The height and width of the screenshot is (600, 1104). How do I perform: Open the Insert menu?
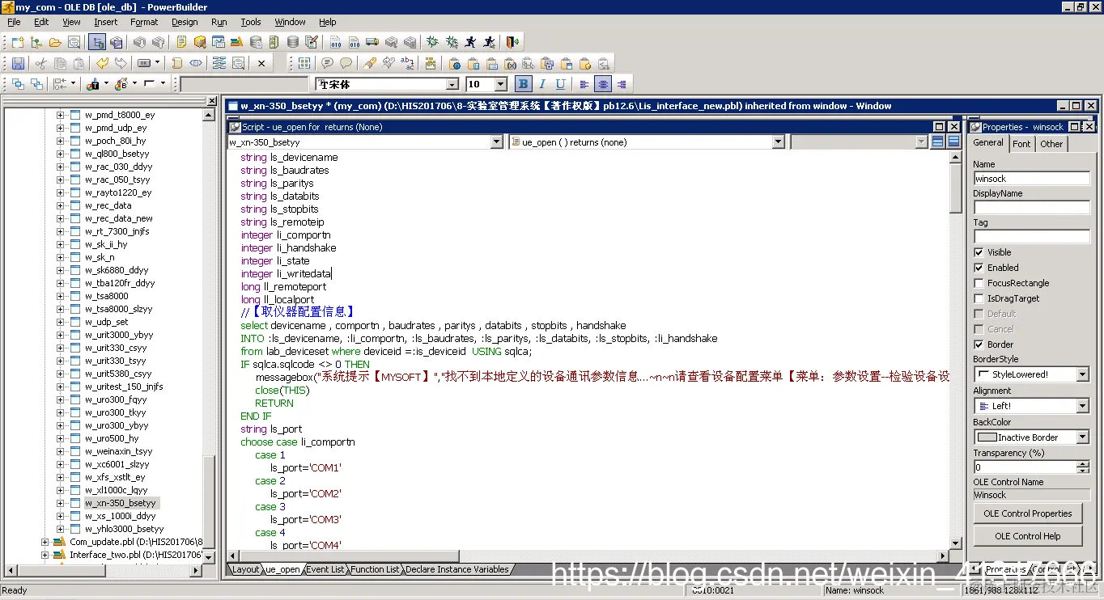point(105,22)
